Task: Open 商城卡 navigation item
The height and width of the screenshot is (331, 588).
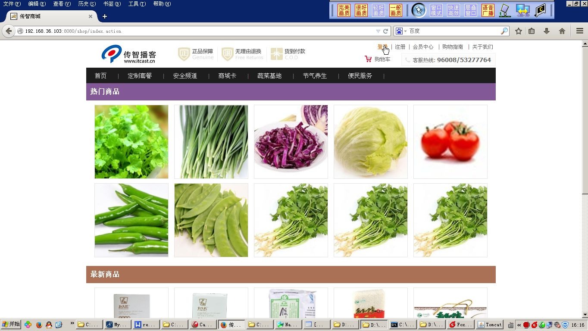Action: [x=227, y=75]
